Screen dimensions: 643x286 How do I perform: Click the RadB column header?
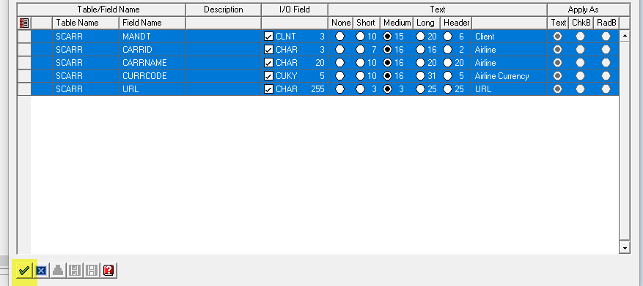pyautogui.click(x=606, y=23)
